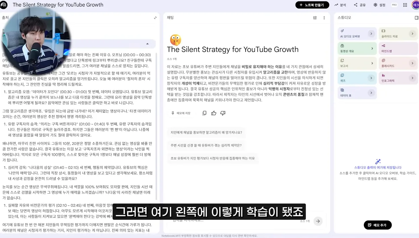This screenshot has height=238, width=419.
Task: Collapse the 출처 sources panel
Action: pyautogui.click(x=155, y=18)
